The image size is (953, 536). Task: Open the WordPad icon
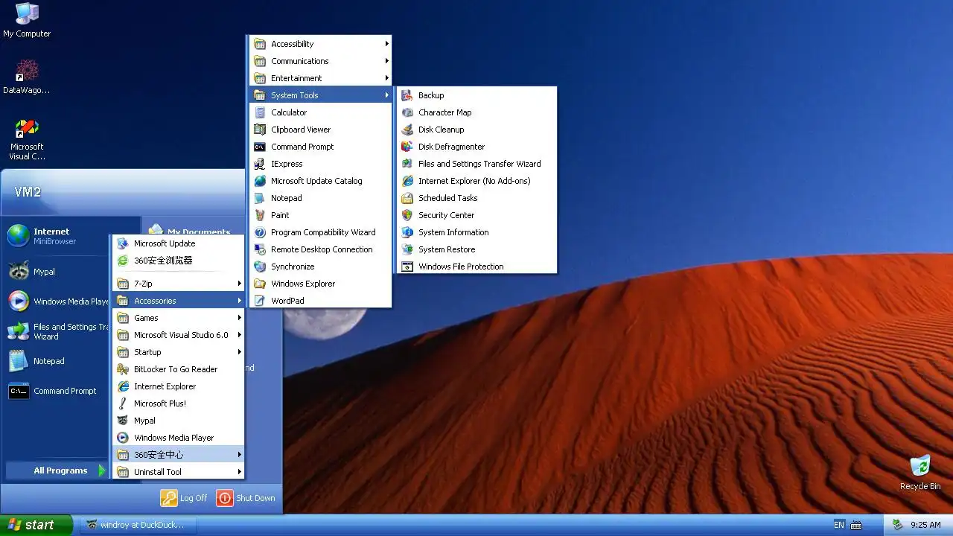point(260,301)
